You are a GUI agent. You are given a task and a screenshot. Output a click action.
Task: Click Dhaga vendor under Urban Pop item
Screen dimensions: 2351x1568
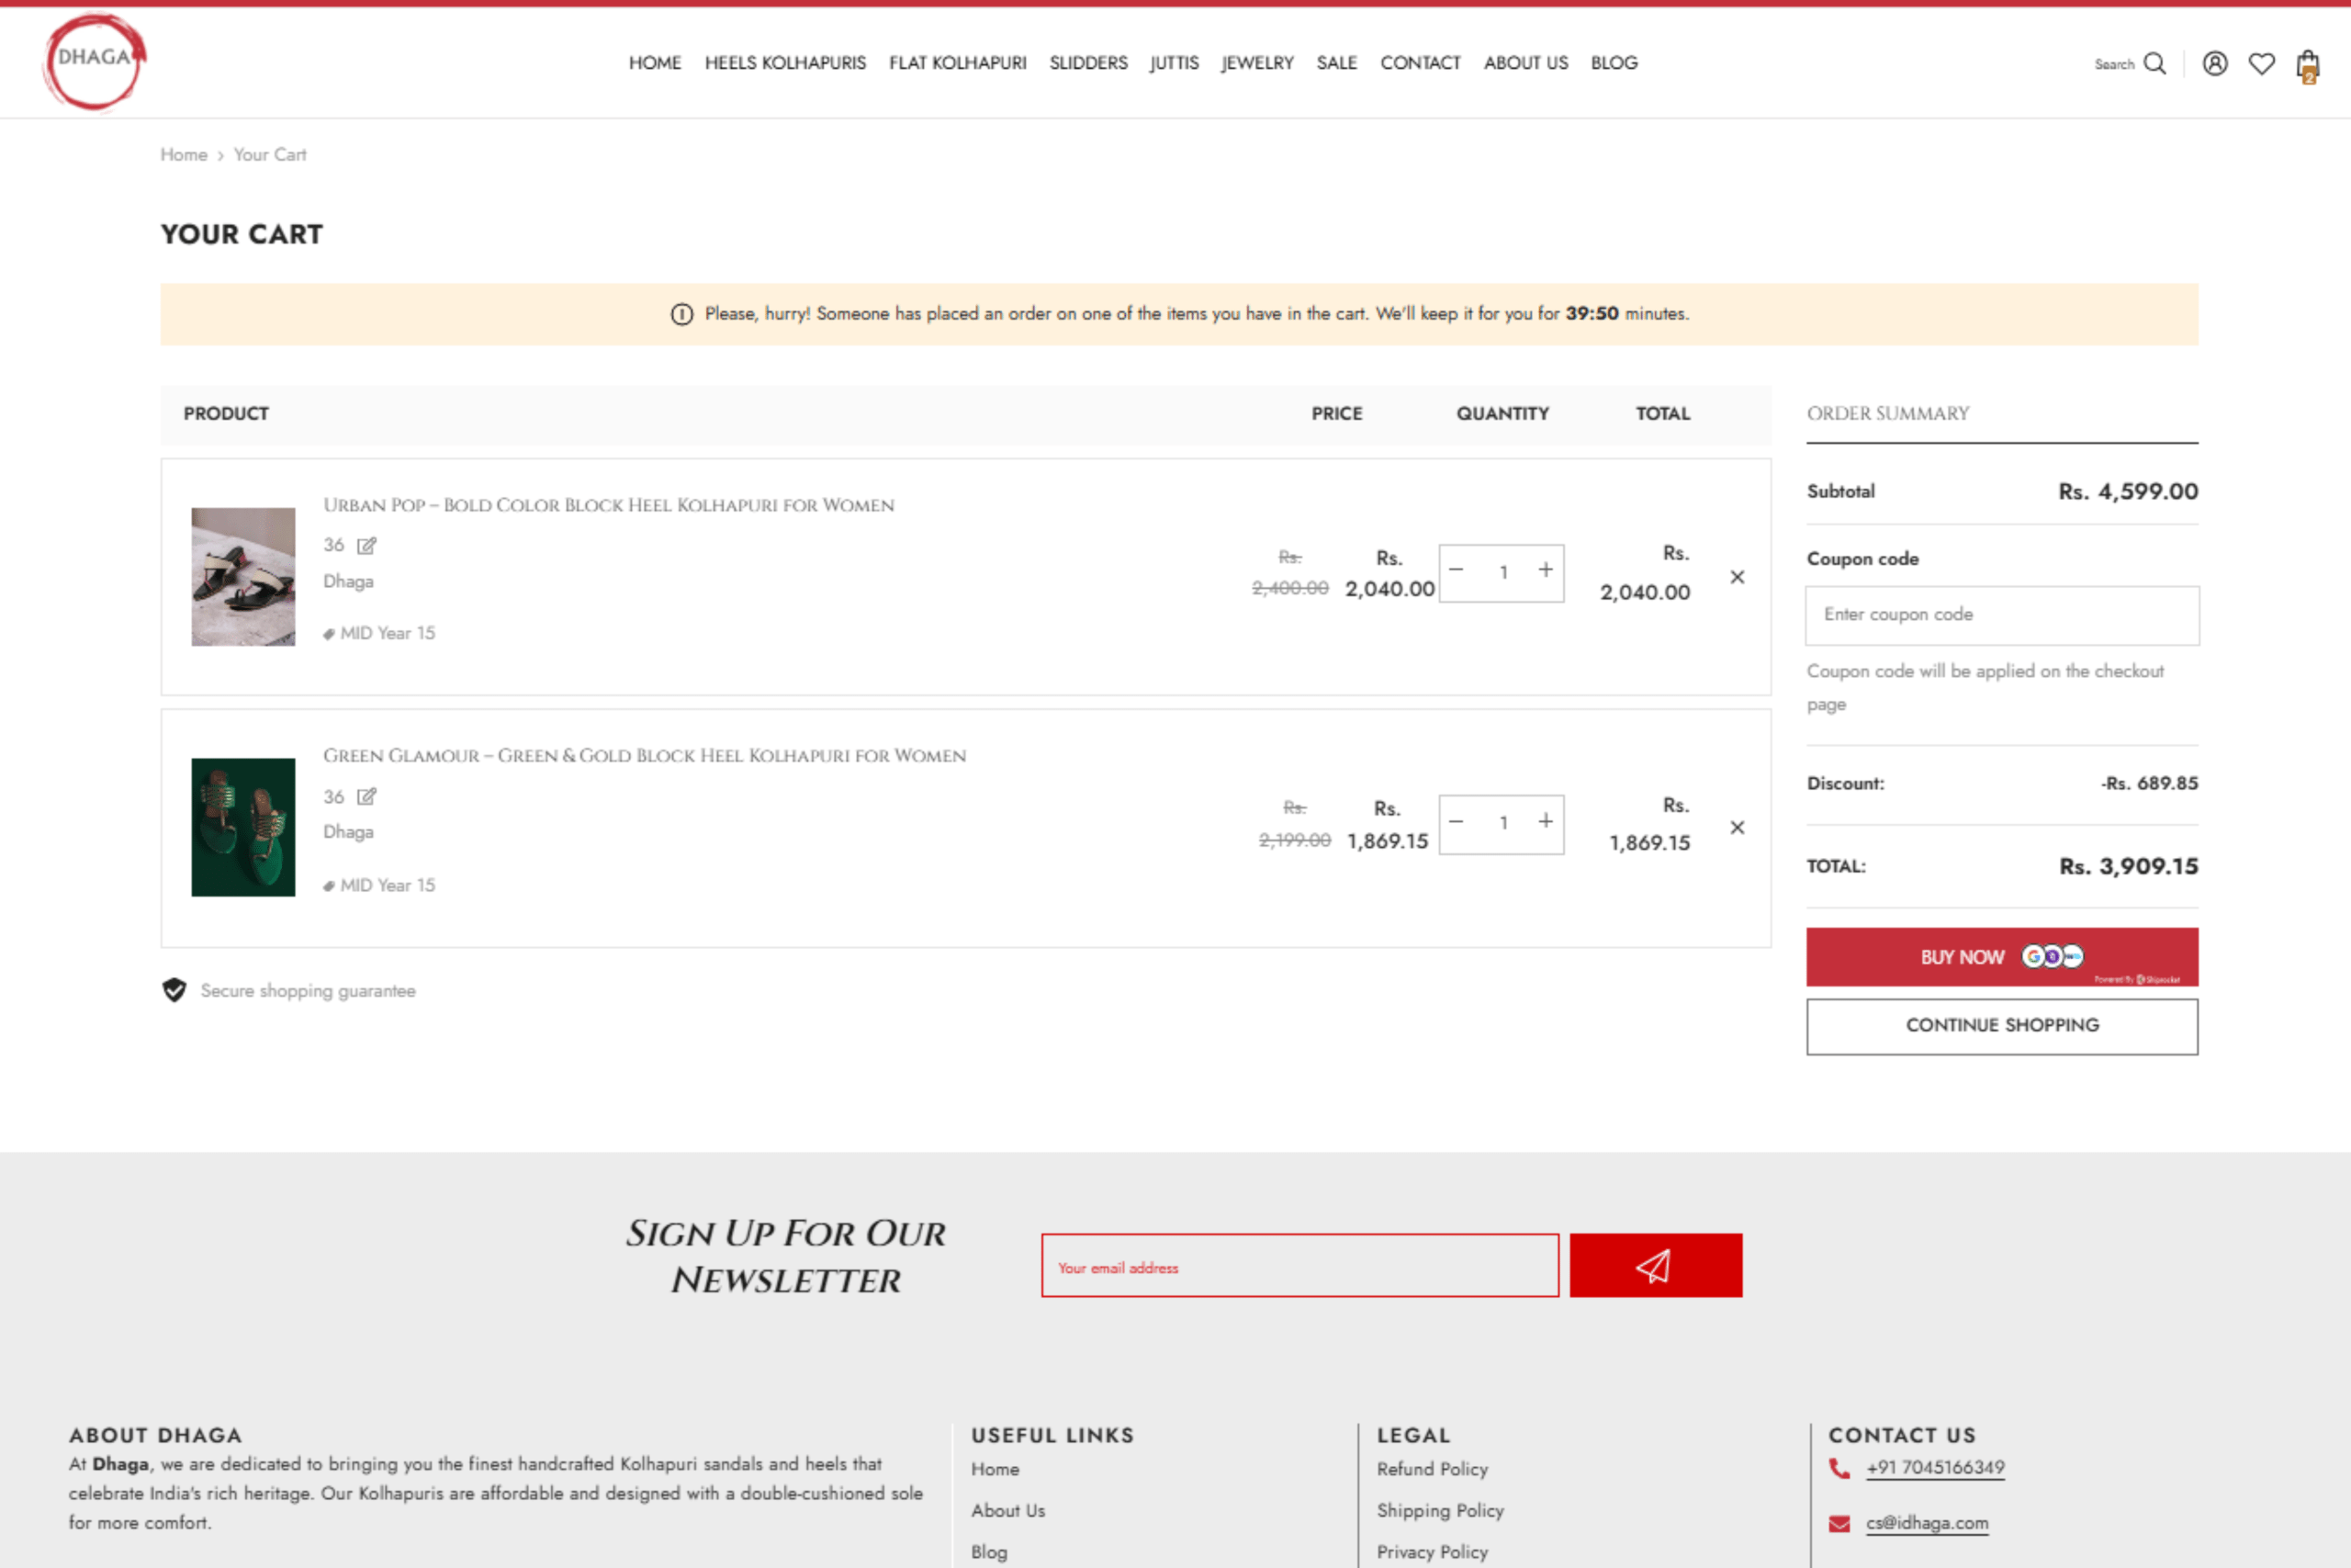click(x=348, y=582)
